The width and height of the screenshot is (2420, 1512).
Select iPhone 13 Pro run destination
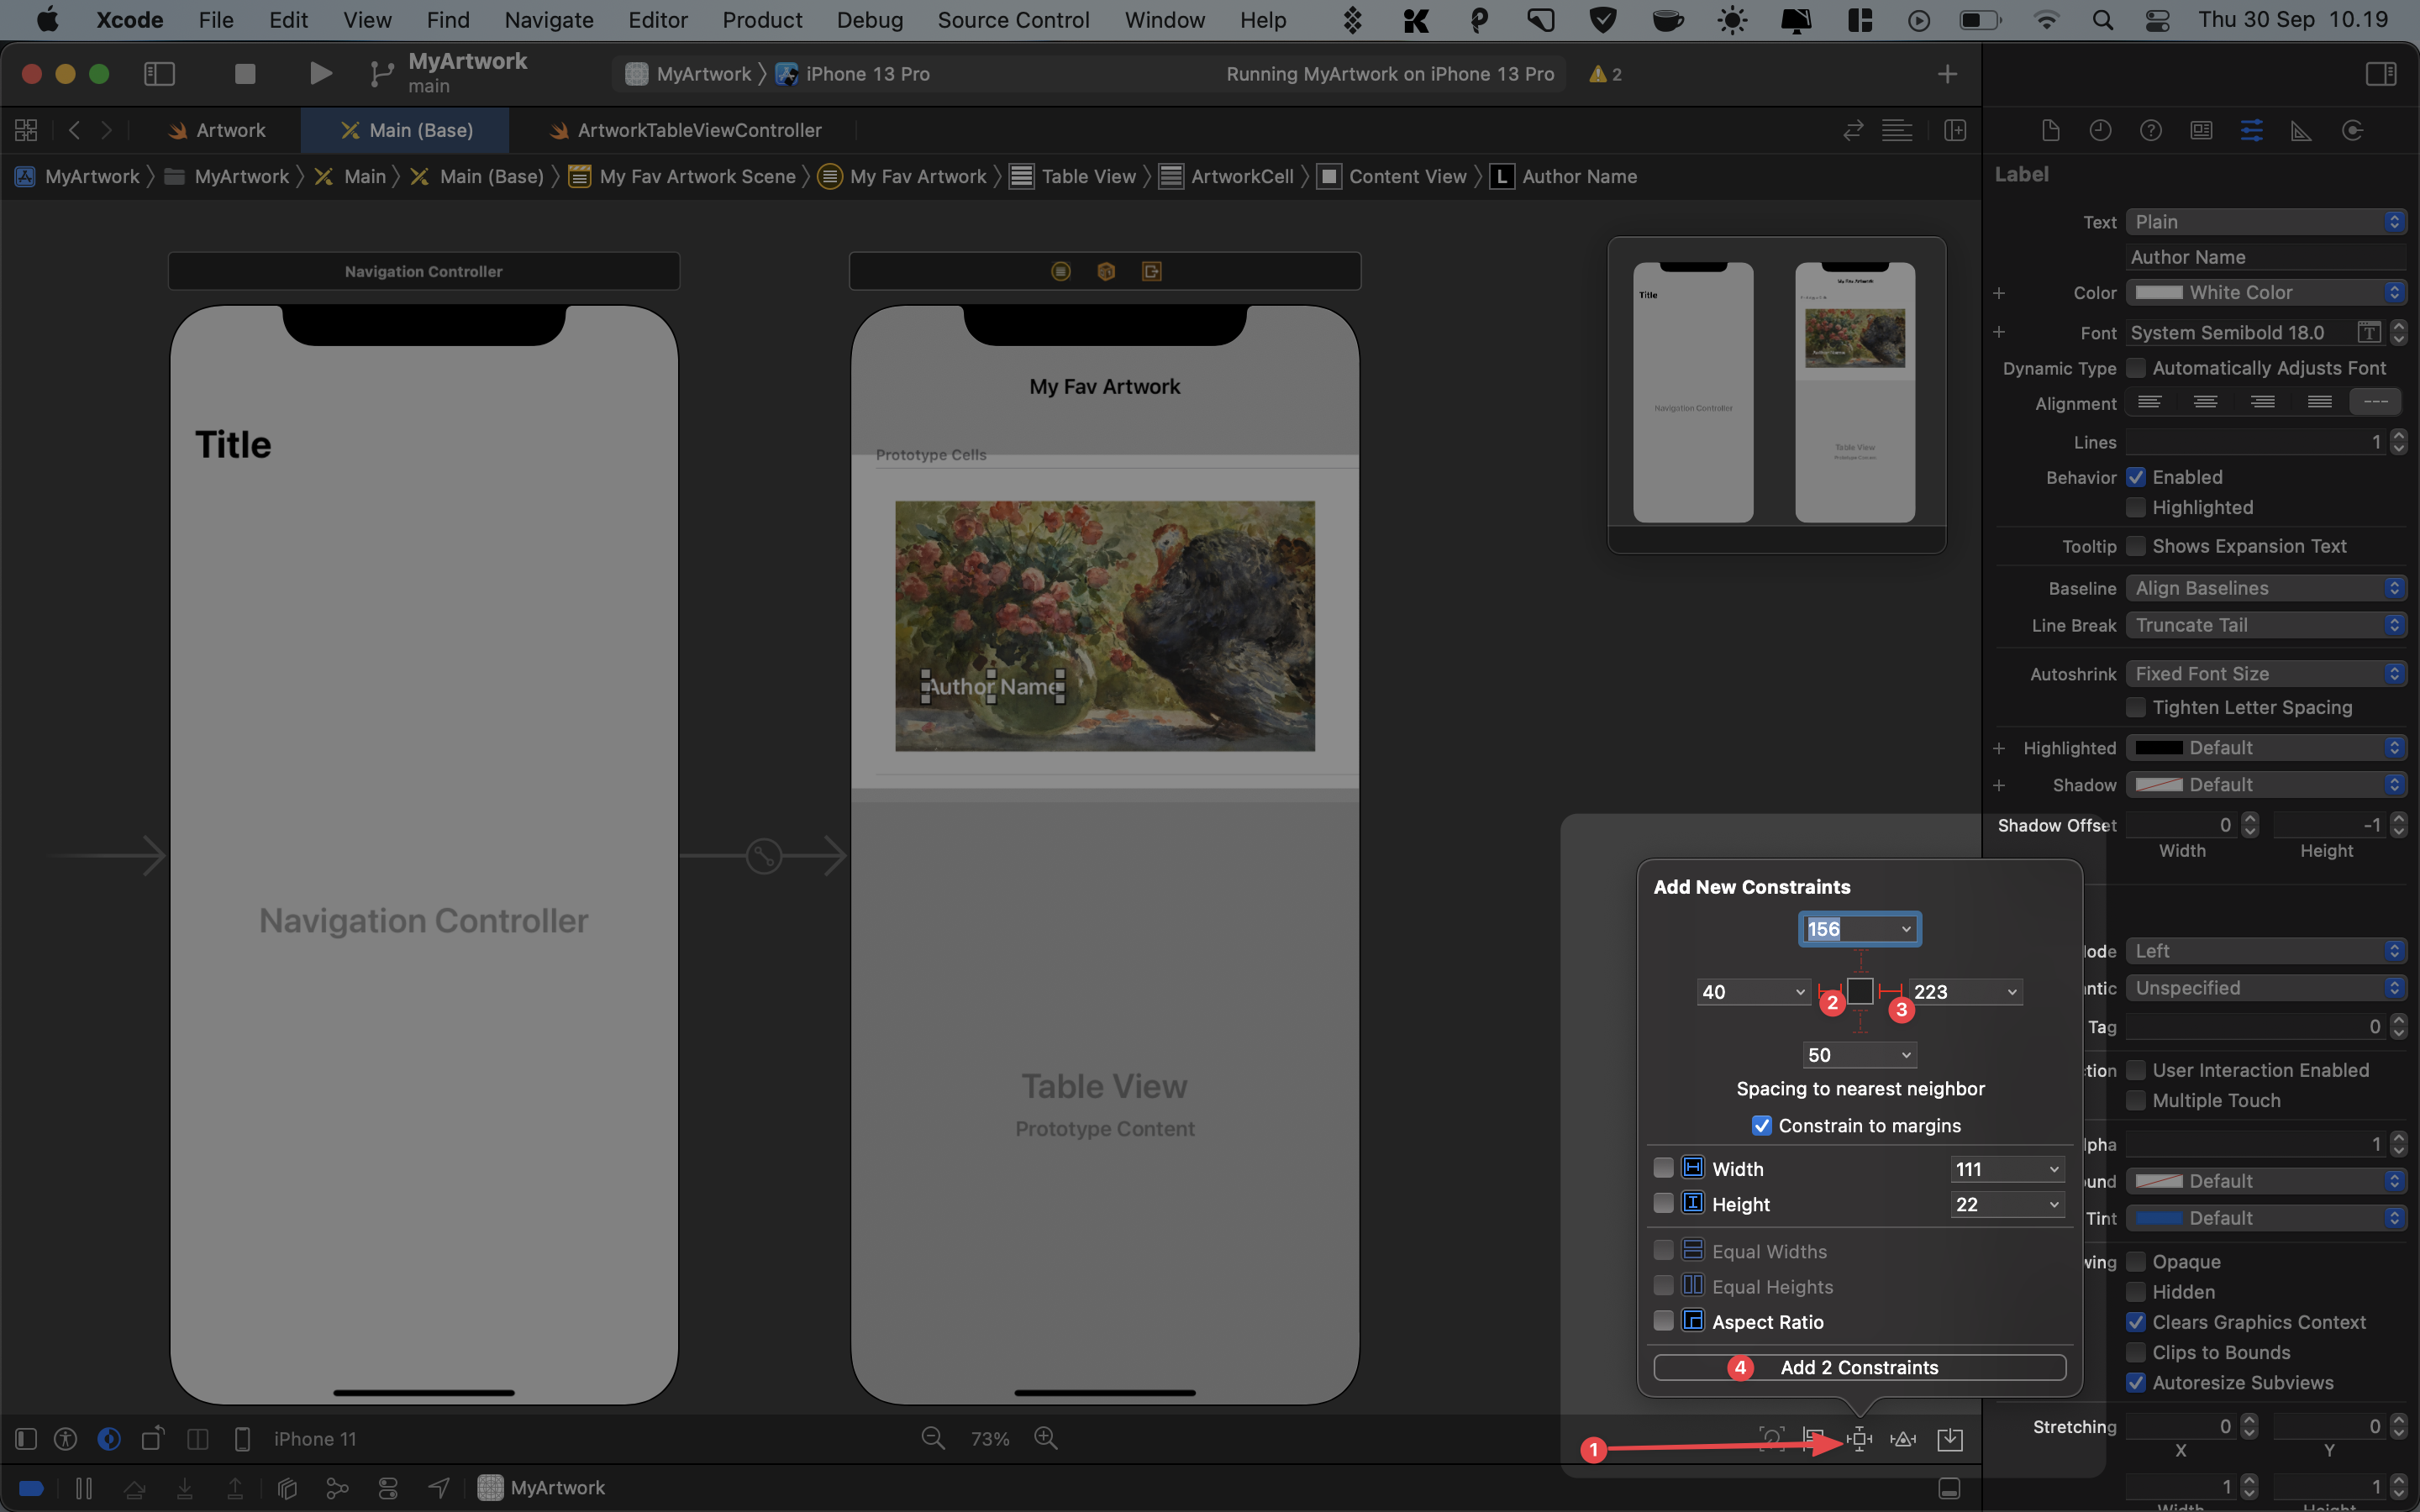point(854,74)
